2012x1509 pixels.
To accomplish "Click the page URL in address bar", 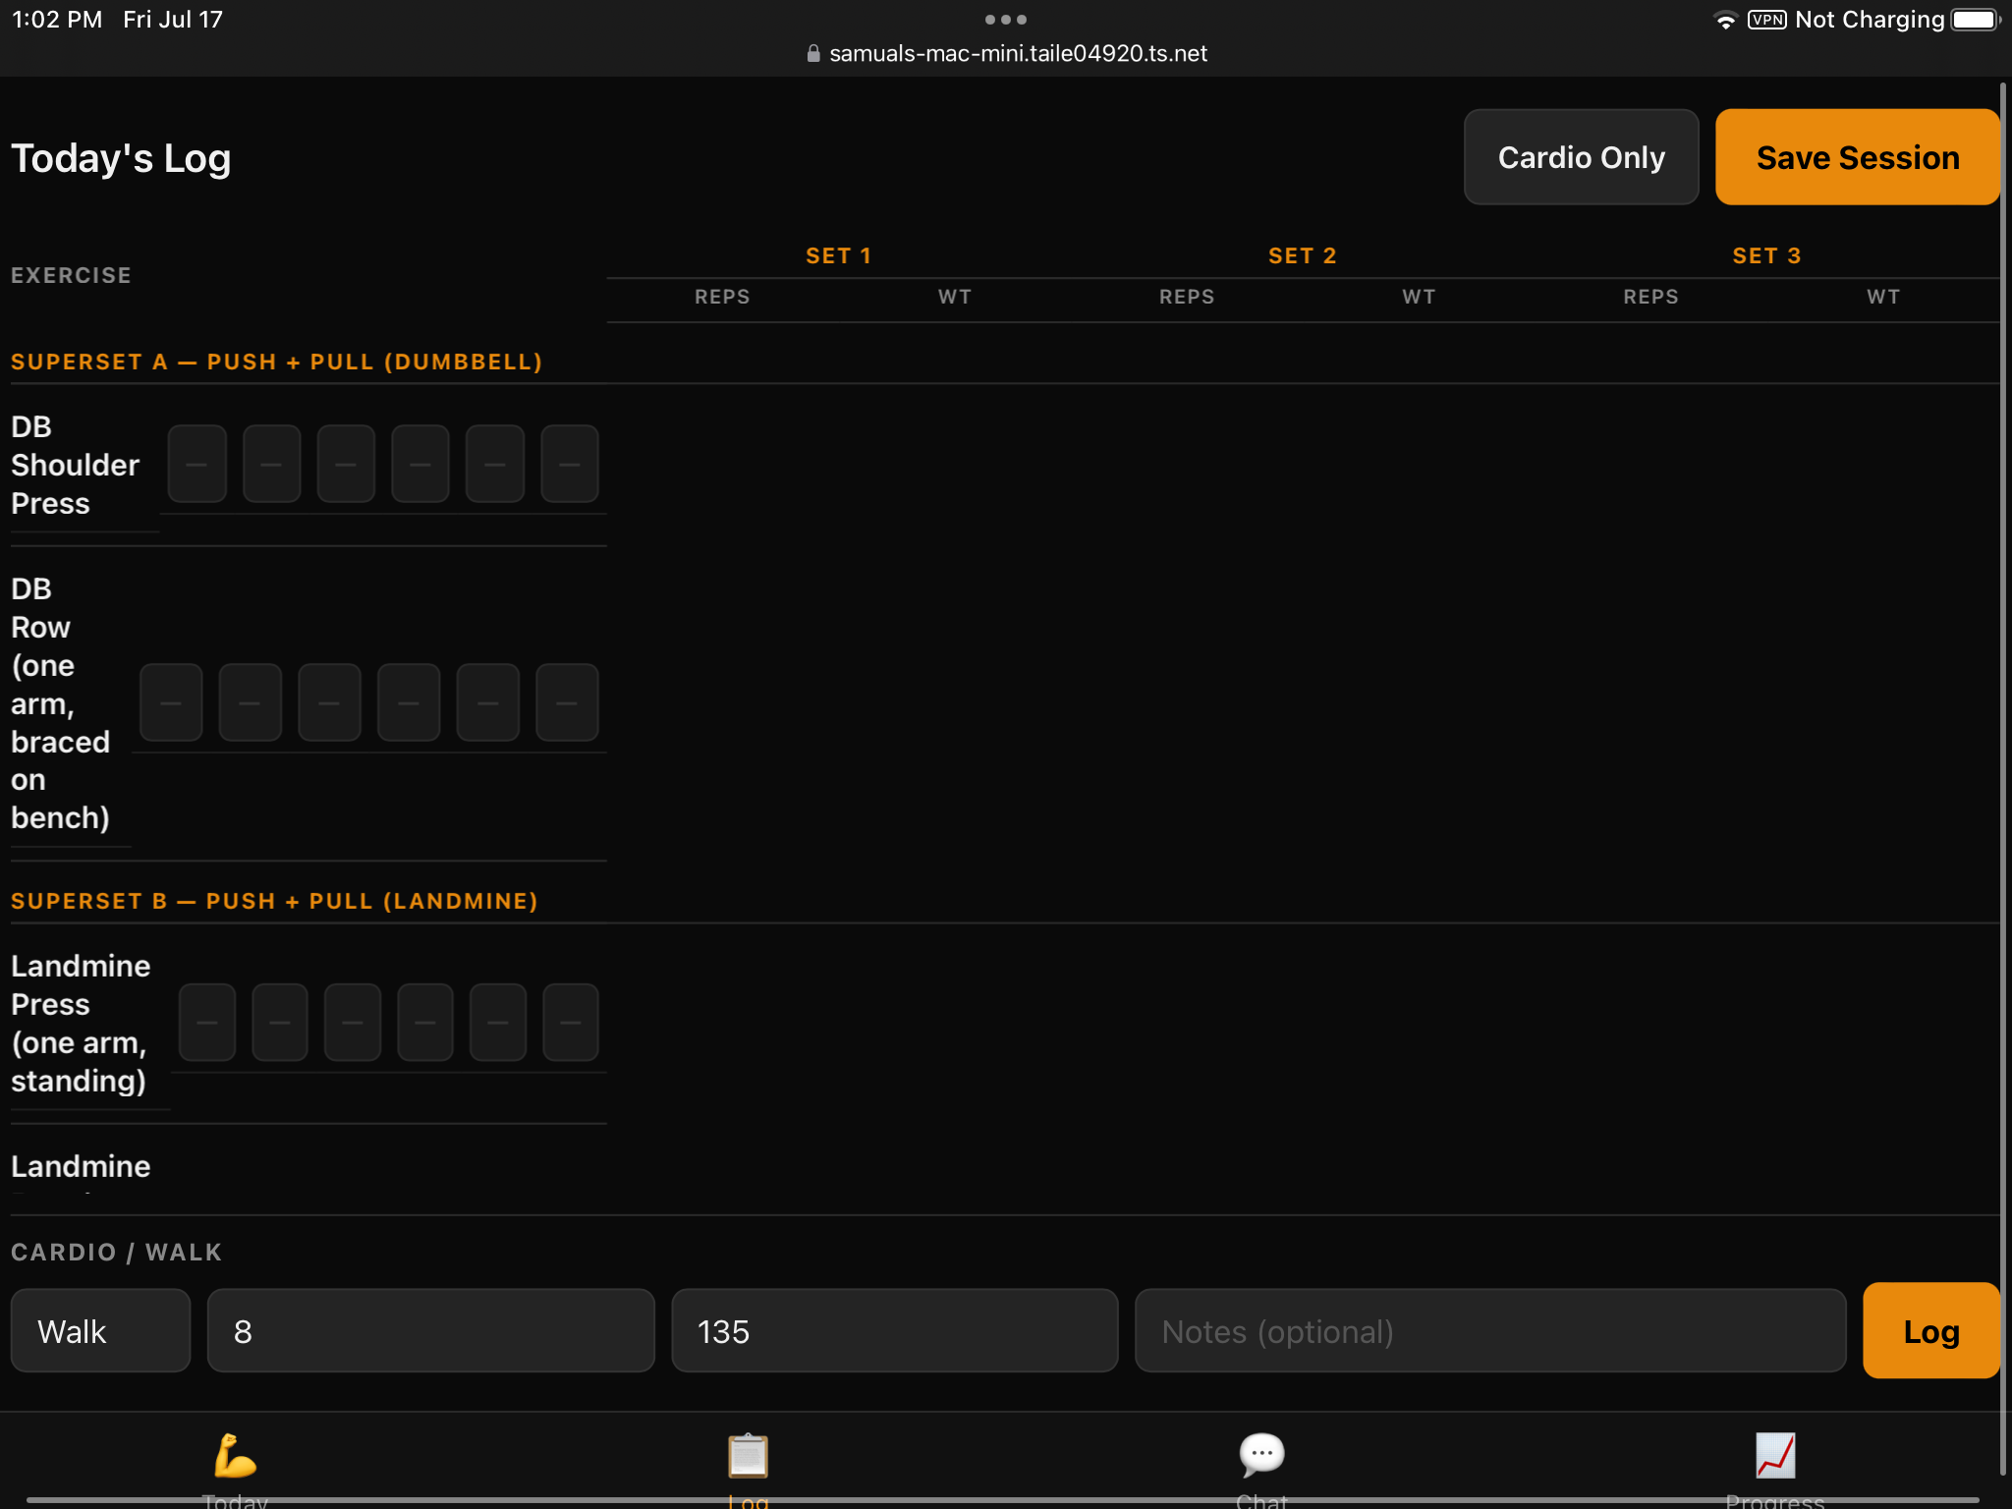I will [1018, 53].
